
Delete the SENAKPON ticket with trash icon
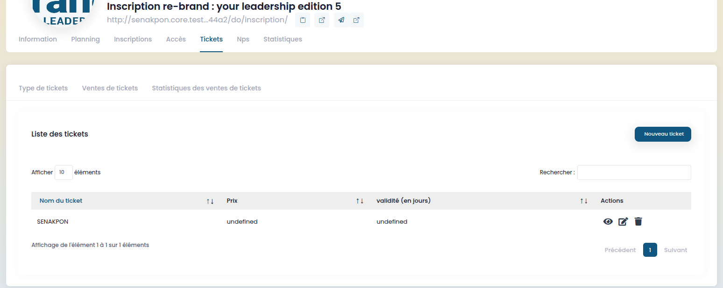pyautogui.click(x=638, y=222)
